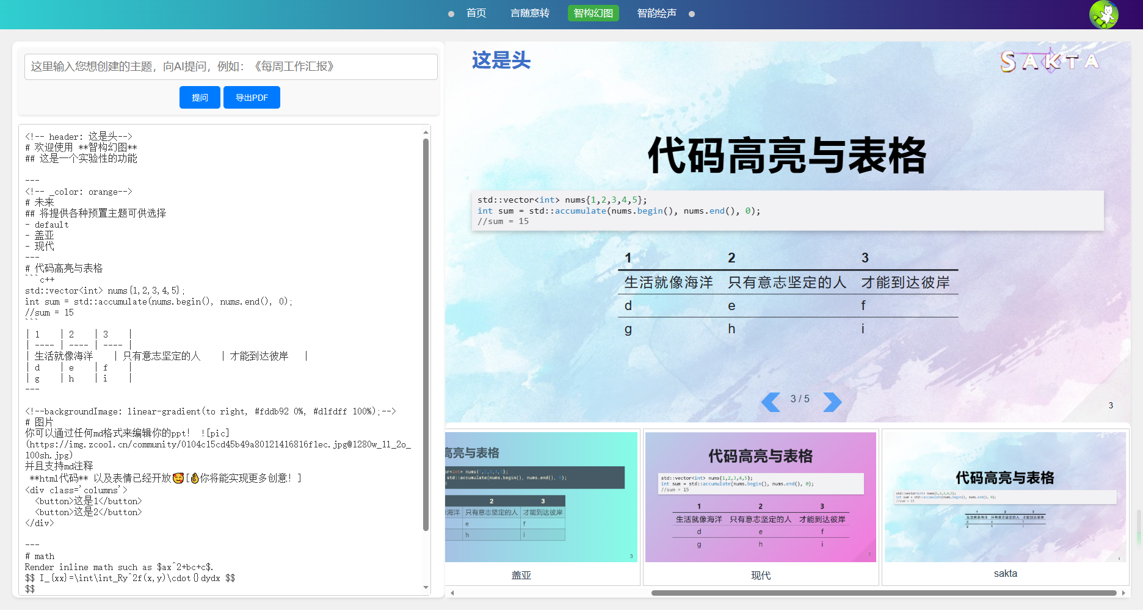This screenshot has height=611, width=1143.
Task: Click the page scrollbar at right edge
Action: point(1139,527)
